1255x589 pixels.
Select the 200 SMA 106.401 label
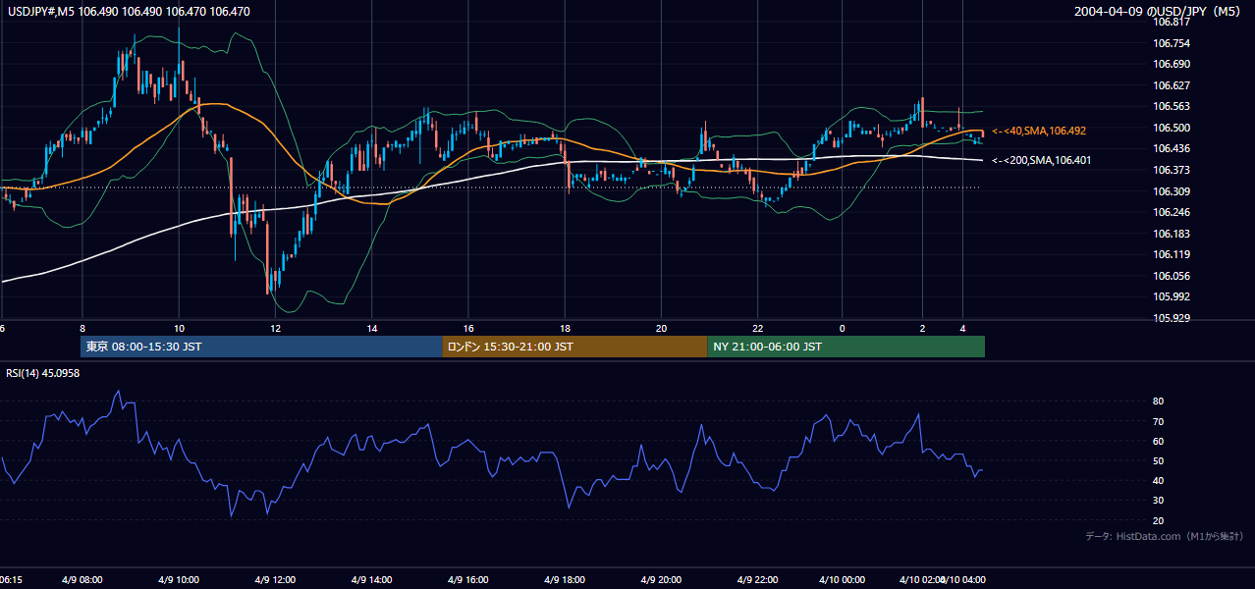point(1041,160)
